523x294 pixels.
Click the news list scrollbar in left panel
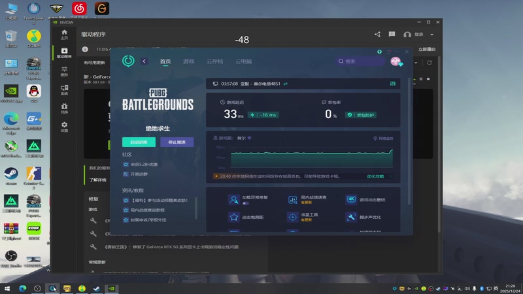(196, 208)
